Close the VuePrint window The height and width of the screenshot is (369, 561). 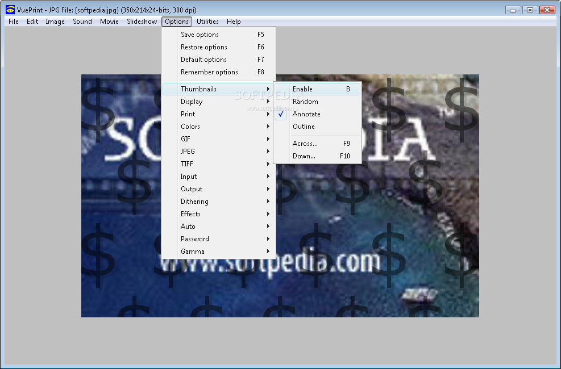coord(547,10)
